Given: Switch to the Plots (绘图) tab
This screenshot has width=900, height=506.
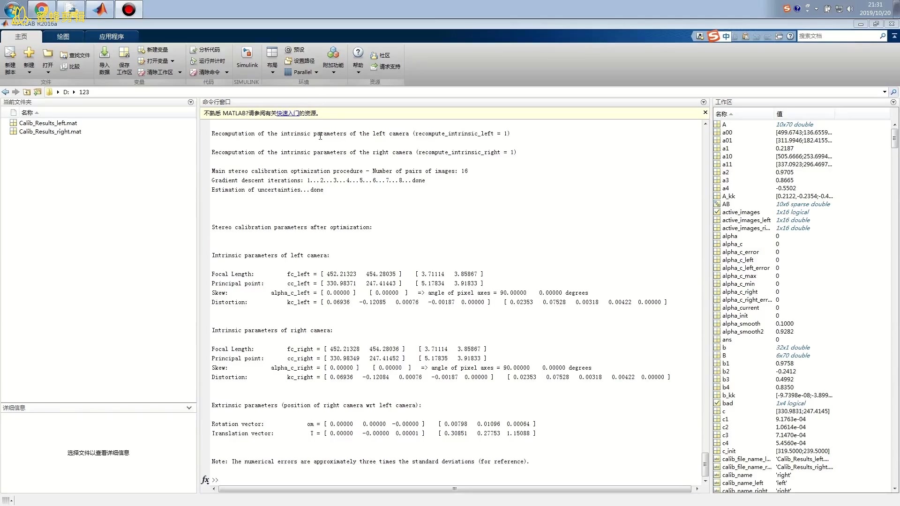Looking at the screenshot, I should pos(63,37).
